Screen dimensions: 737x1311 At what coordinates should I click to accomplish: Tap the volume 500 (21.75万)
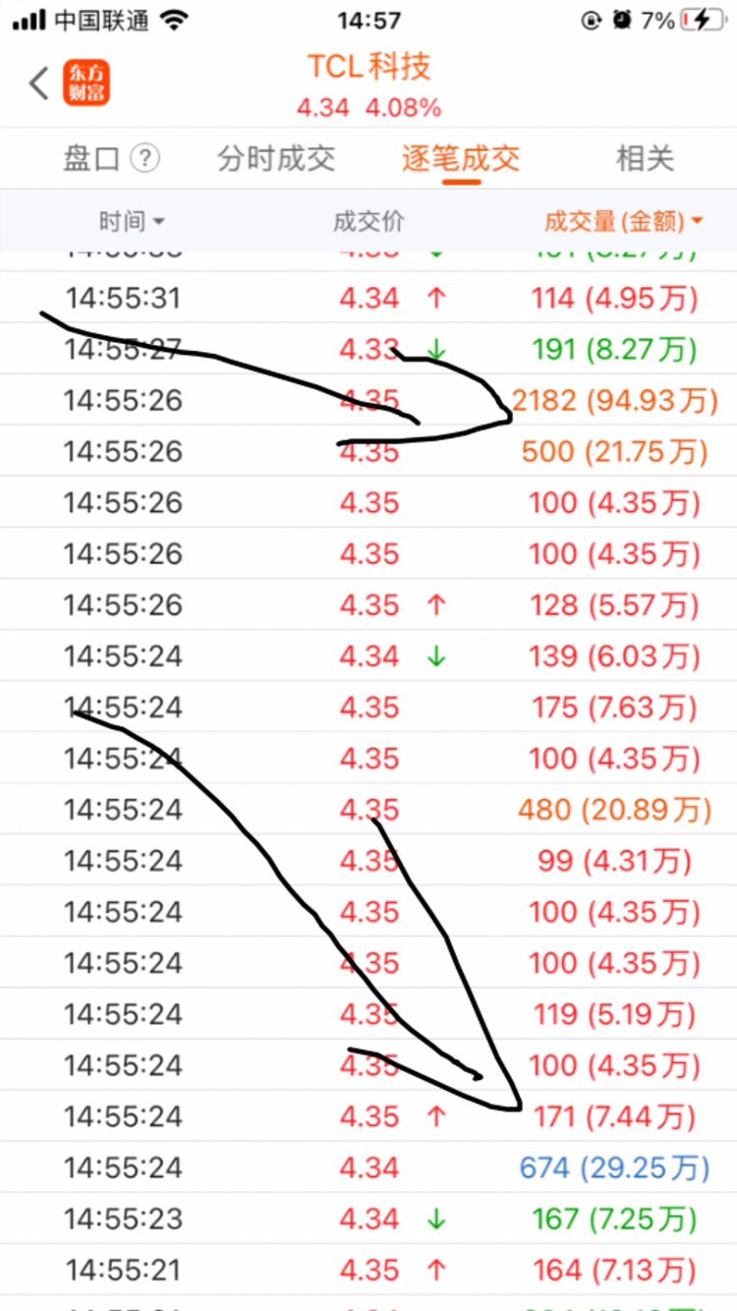click(615, 451)
